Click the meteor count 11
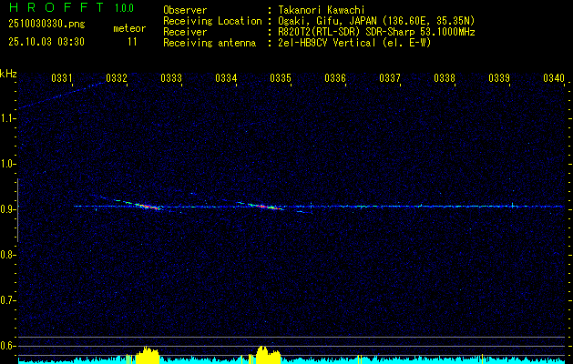 pos(132,42)
